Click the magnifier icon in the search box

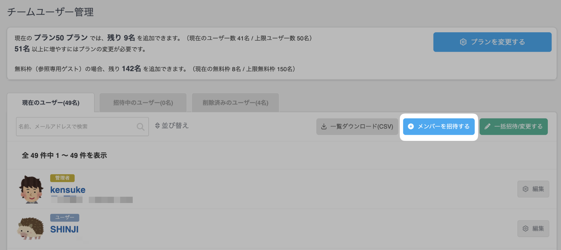(x=141, y=127)
